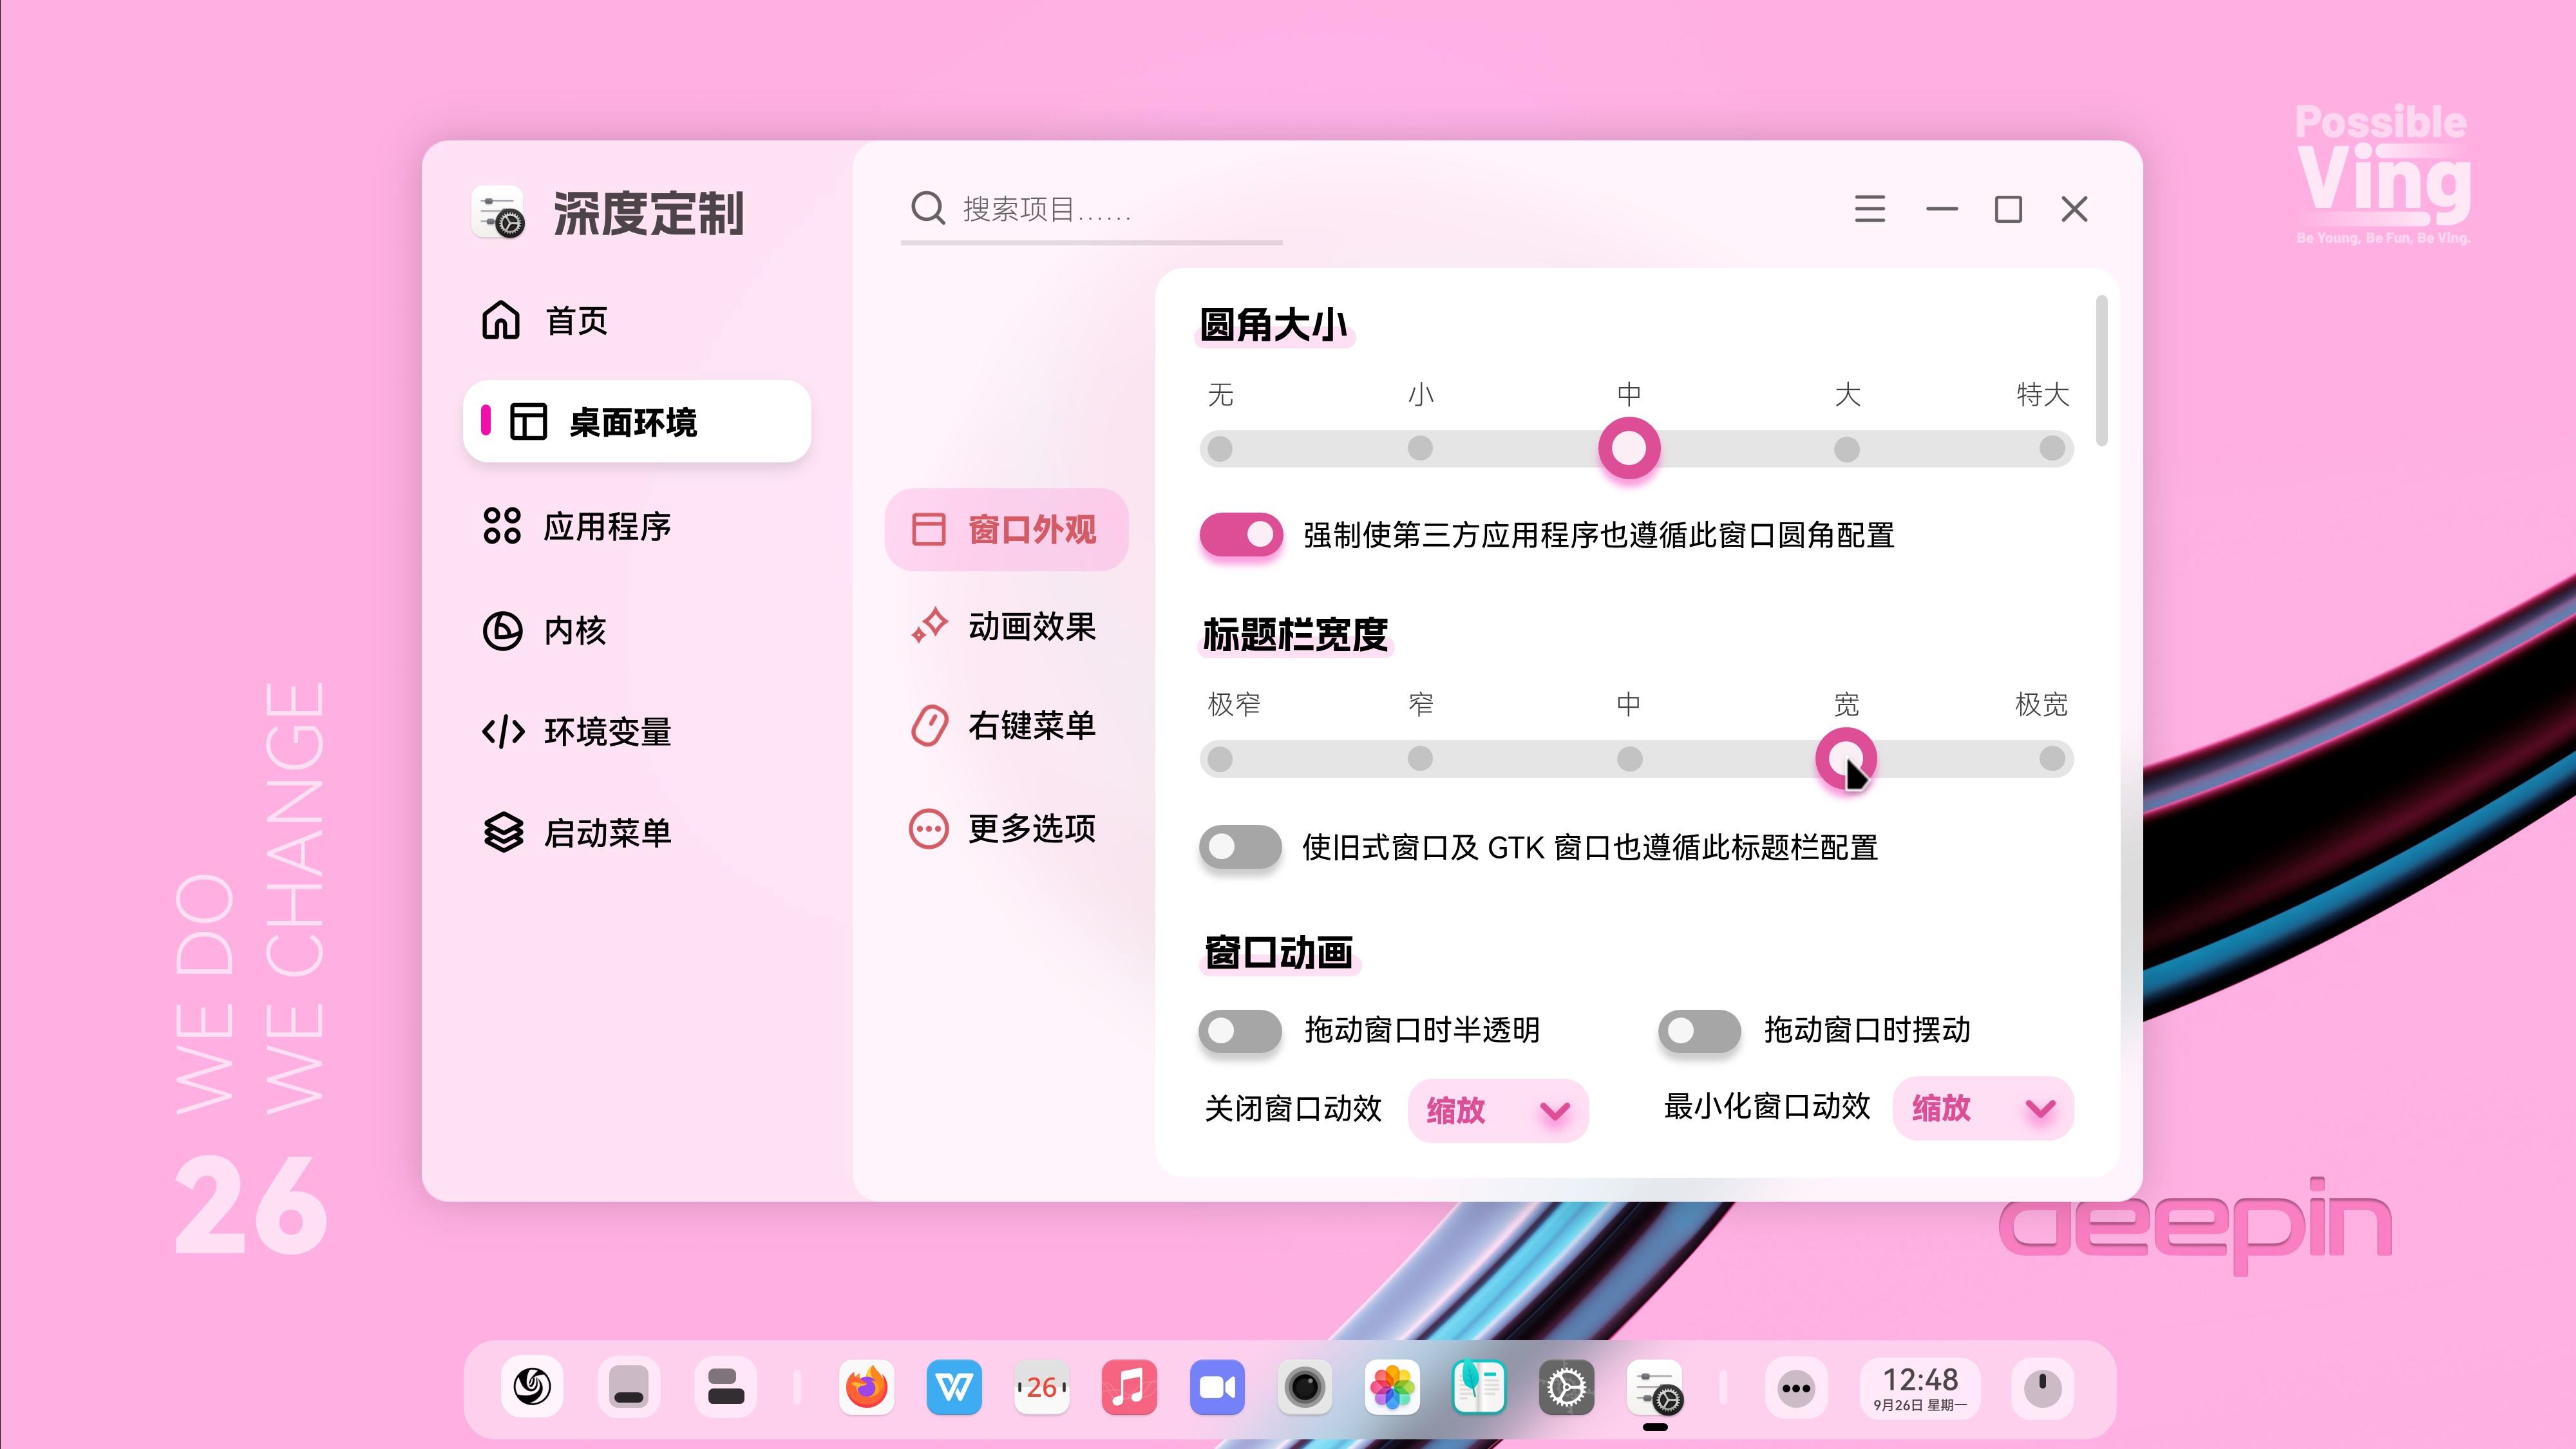Open the 内核 kernel section
The width and height of the screenshot is (2576, 1449).
pos(545,630)
